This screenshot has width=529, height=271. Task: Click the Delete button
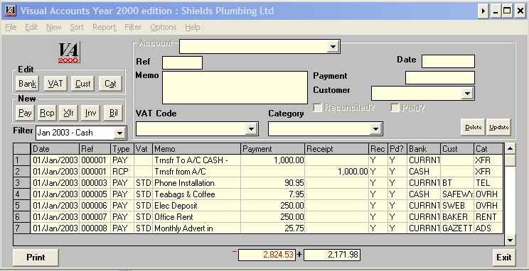pyautogui.click(x=473, y=127)
